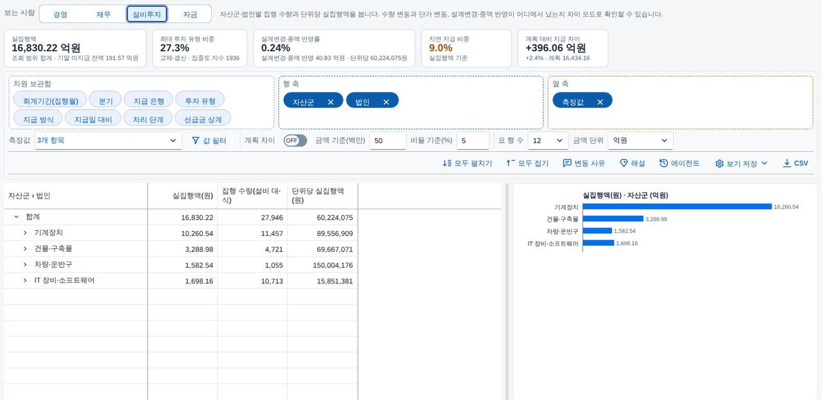Image resolution: width=822 pixels, height=400 pixels.
Task: Click the 모두 접기 collapse-all icon
Action: click(x=511, y=163)
